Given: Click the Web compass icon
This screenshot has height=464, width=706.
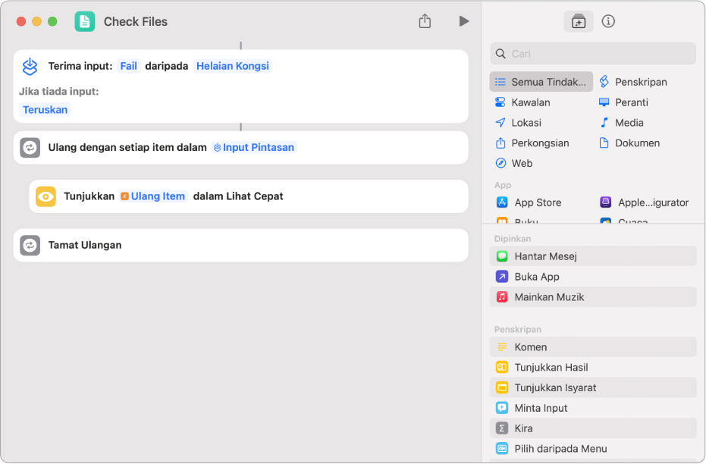Looking at the screenshot, I should coord(500,163).
